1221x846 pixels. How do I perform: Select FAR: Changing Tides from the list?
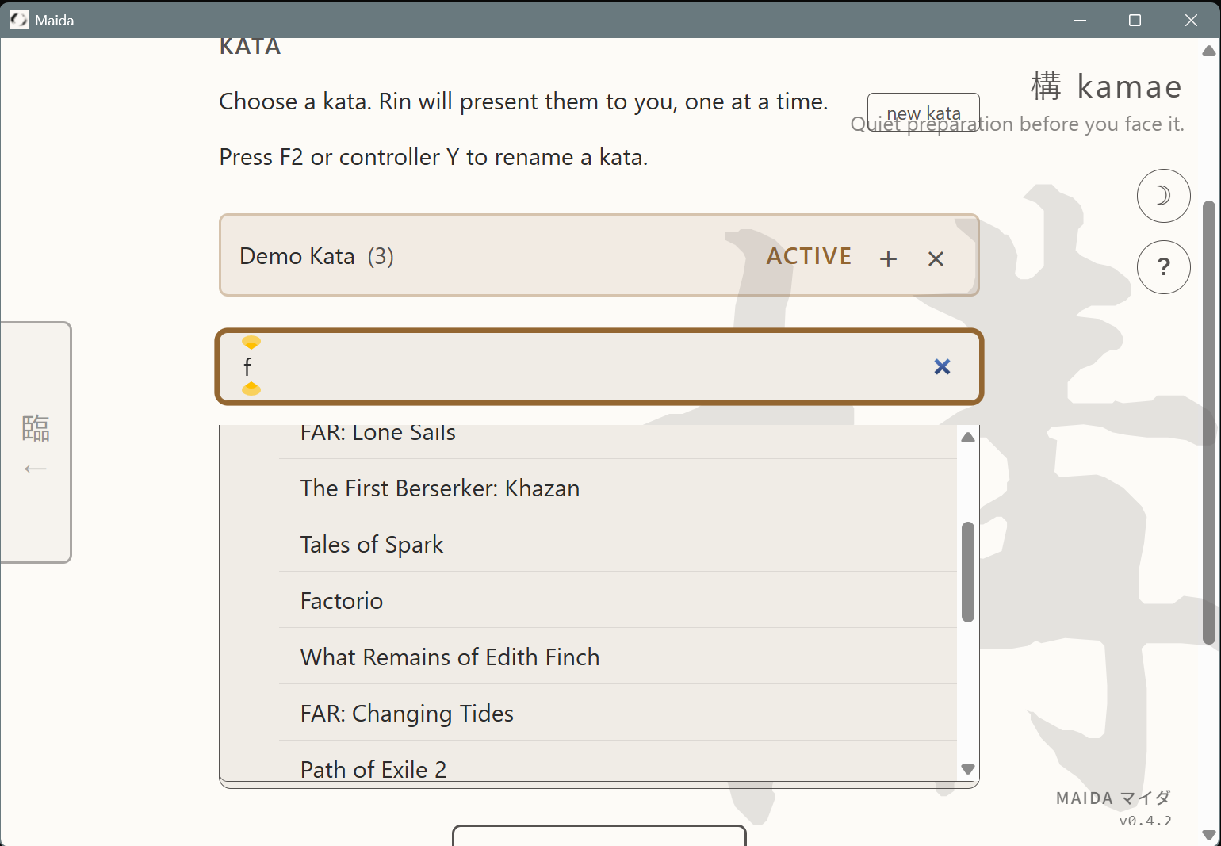[x=406, y=713]
